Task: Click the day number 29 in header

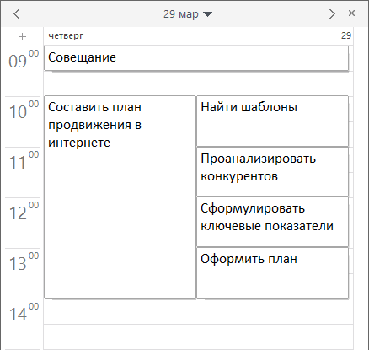Action: [346, 35]
